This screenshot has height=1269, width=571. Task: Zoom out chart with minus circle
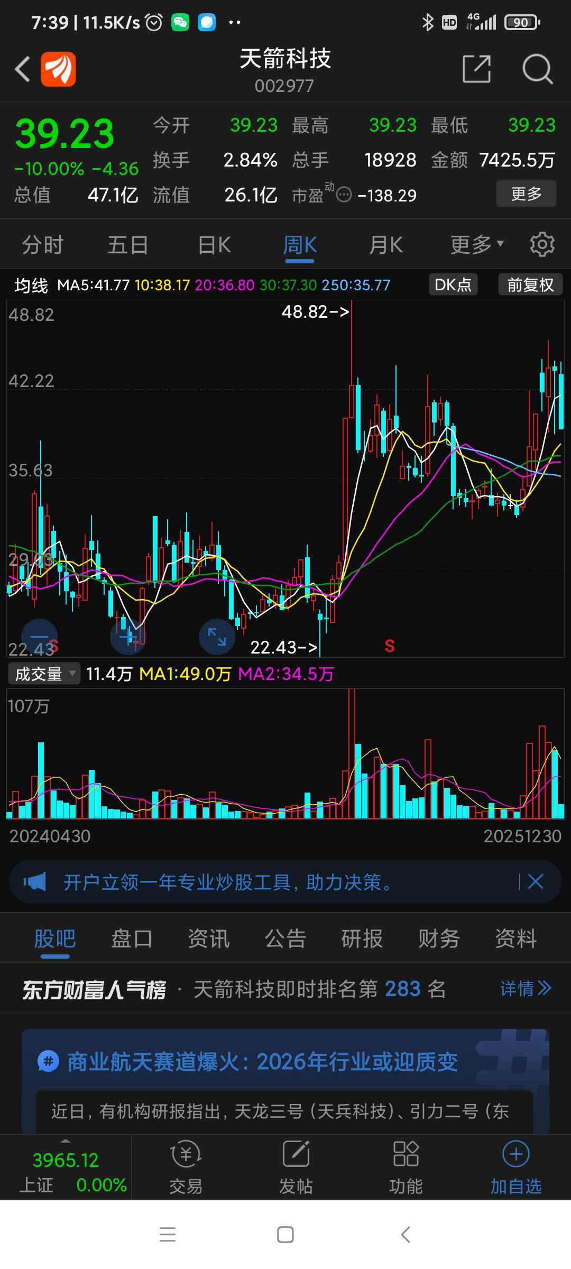tap(39, 637)
